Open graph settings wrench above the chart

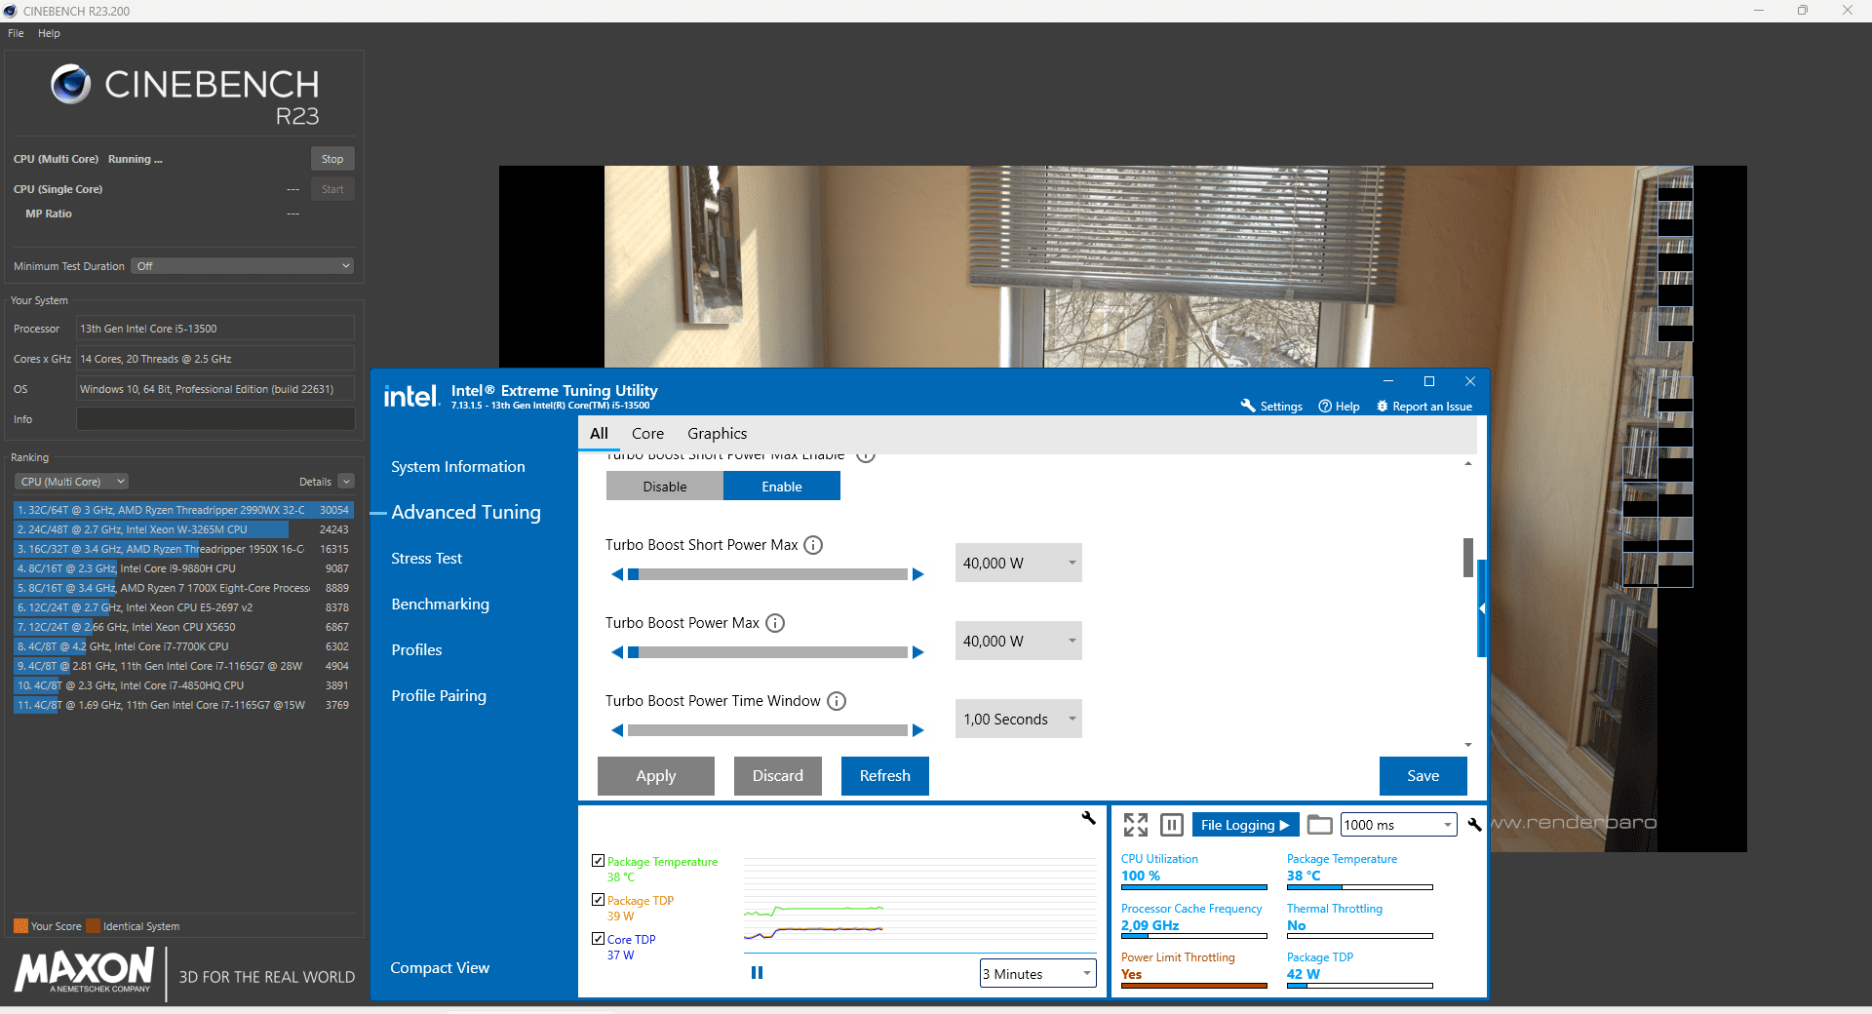tap(1089, 818)
